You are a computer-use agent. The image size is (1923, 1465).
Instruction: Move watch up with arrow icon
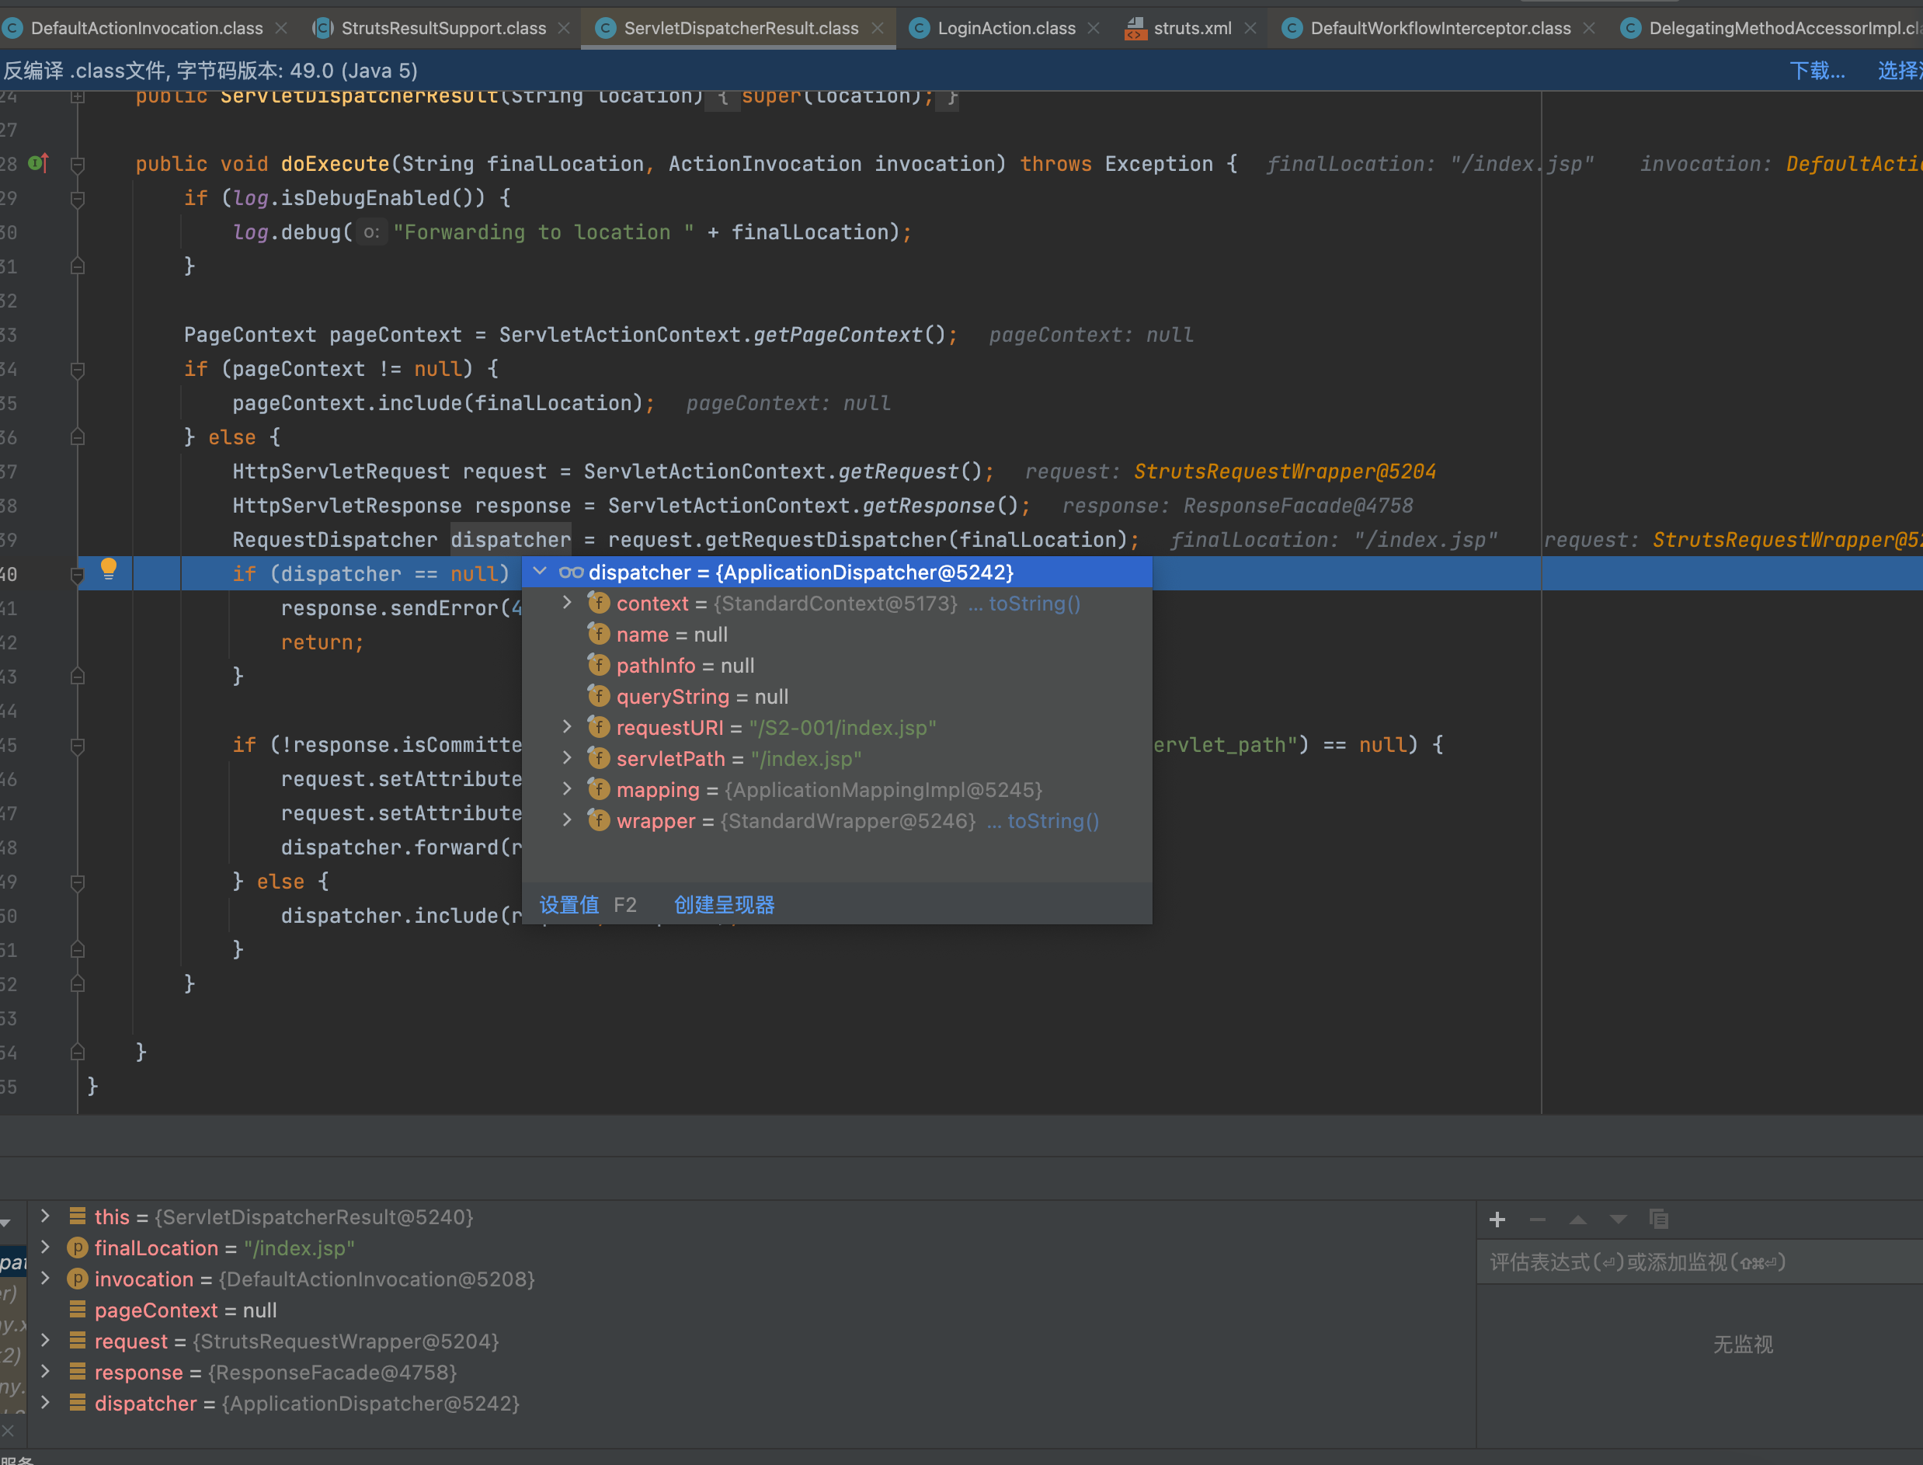1578,1219
